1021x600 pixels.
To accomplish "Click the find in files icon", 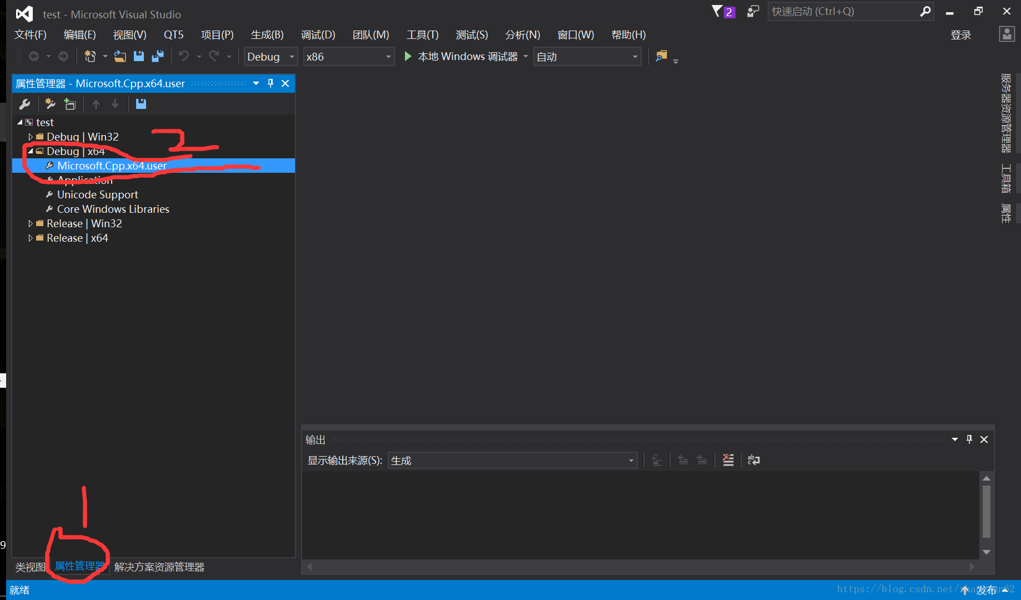I will pyautogui.click(x=661, y=56).
